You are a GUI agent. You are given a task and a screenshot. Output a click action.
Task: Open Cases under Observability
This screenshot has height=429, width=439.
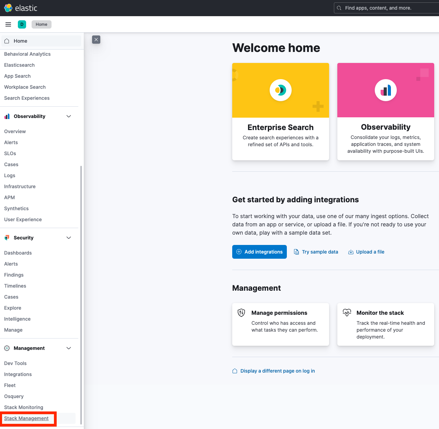[11, 164]
